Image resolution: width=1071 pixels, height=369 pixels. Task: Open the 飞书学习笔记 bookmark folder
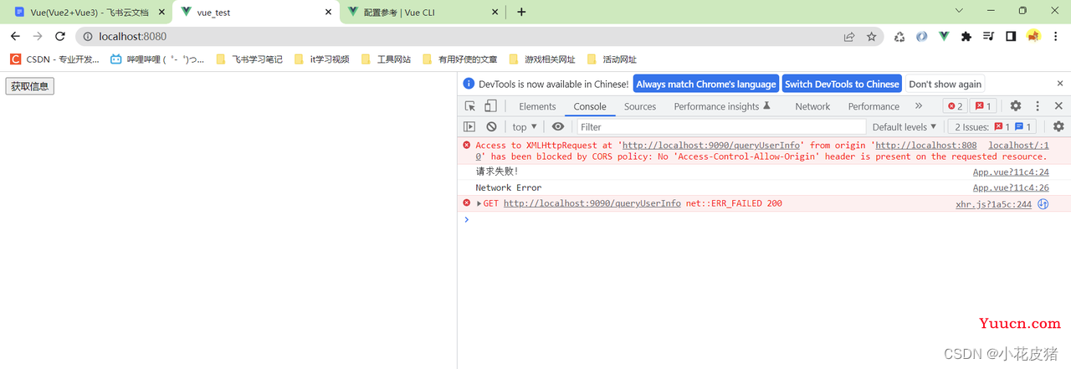(249, 59)
